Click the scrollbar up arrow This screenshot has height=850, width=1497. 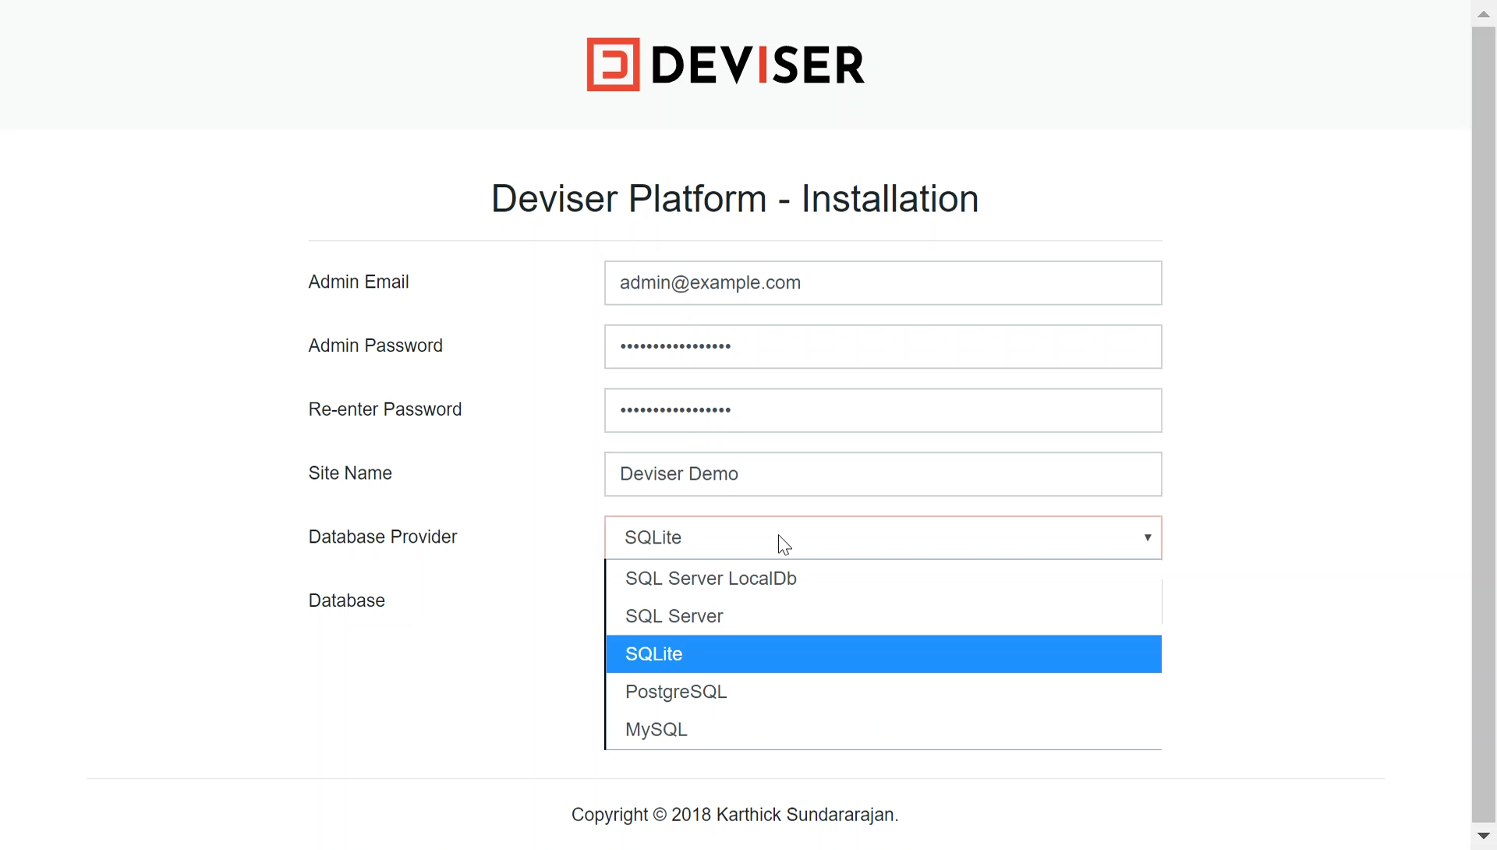1484,12
